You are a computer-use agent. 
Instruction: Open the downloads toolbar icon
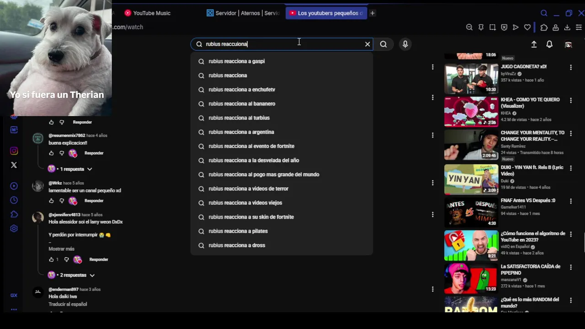567,27
